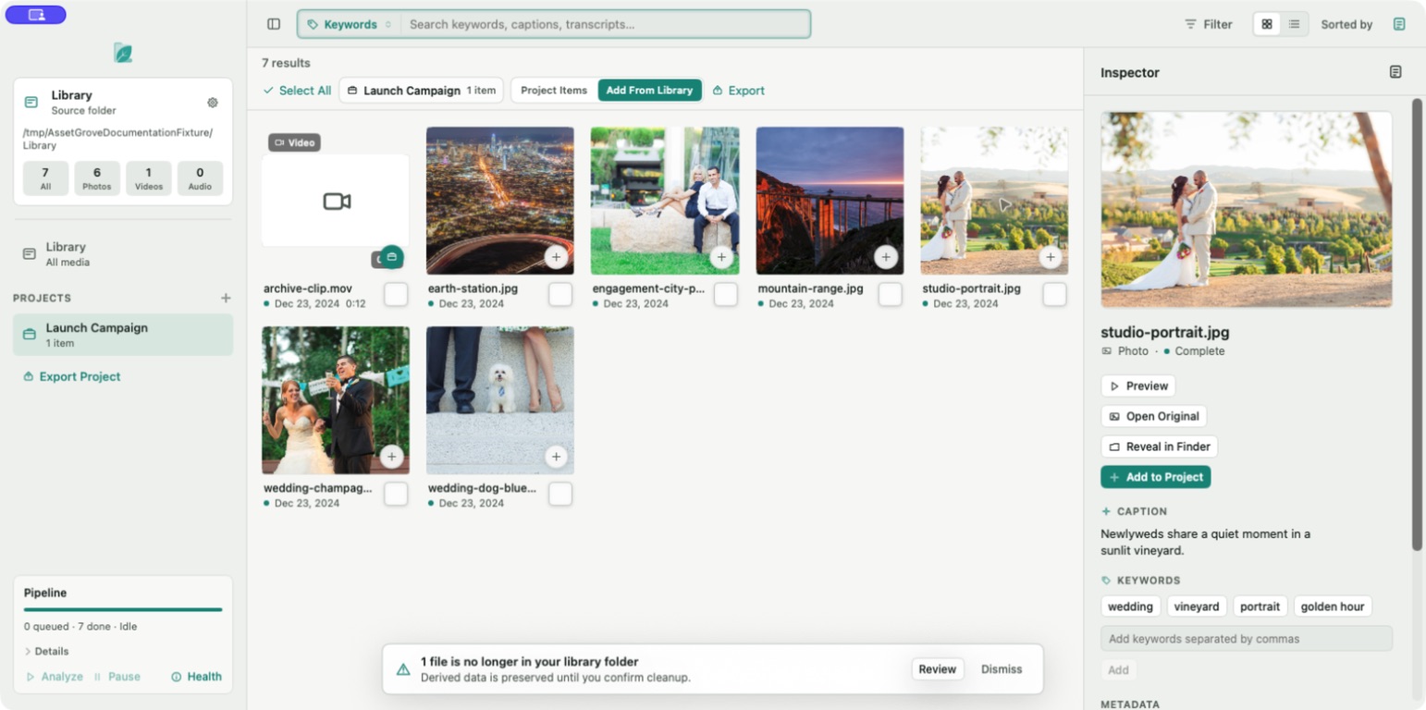Check the mountain-range.jpg checkbox
This screenshot has width=1426, height=710.
coord(891,294)
